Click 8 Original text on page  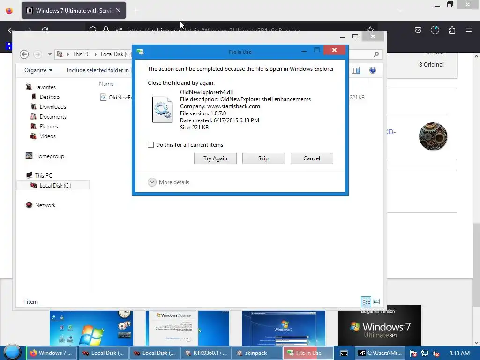click(431, 65)
